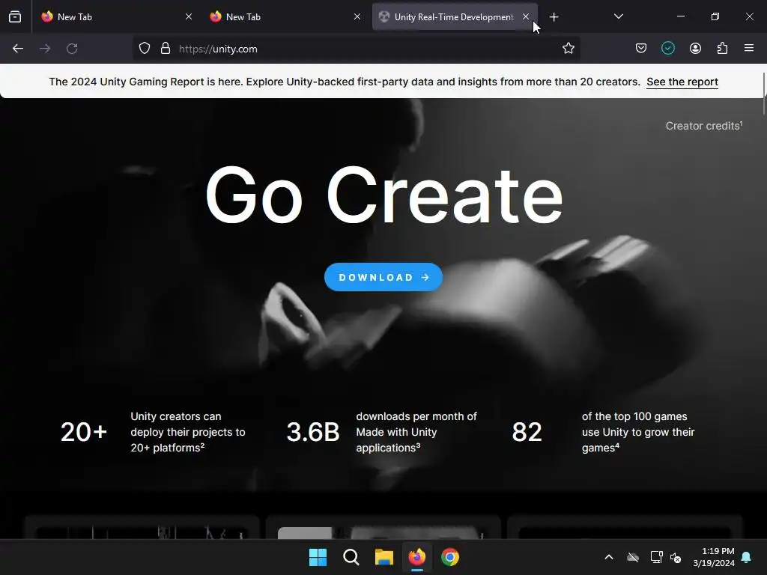Screen dimensions: 767x575
Task: Click the page vertical scrollbar thumb
Action: (x=763, y=94)
